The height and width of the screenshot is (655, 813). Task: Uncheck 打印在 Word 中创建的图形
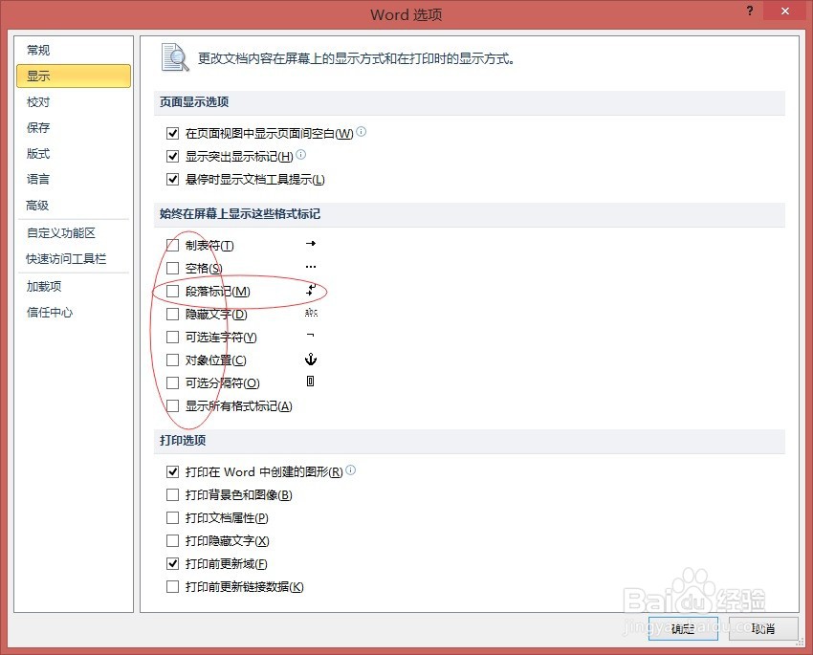point(173,471)
